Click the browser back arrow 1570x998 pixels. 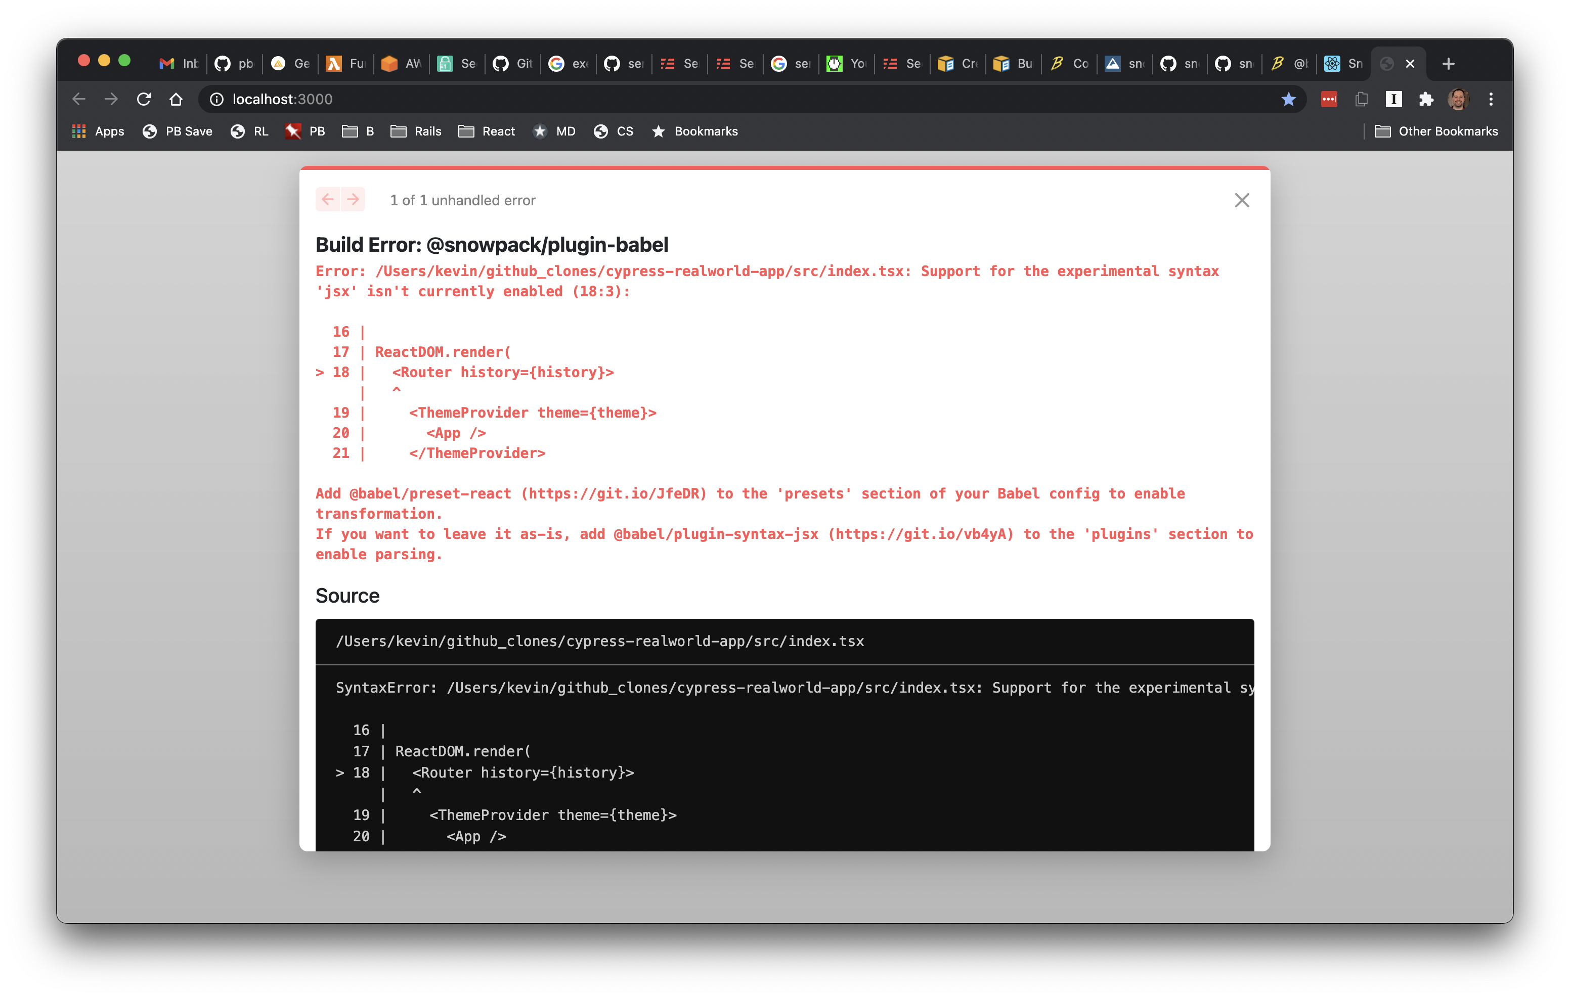point(79,99)
